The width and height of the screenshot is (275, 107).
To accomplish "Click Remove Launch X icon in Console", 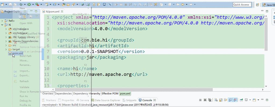I will 205,100.
